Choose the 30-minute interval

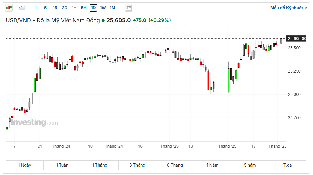click(64, 8)
